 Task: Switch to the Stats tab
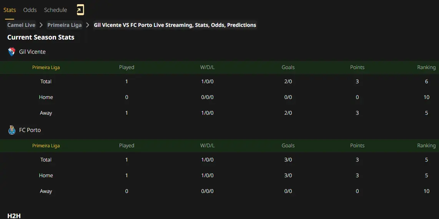[10, 10]
